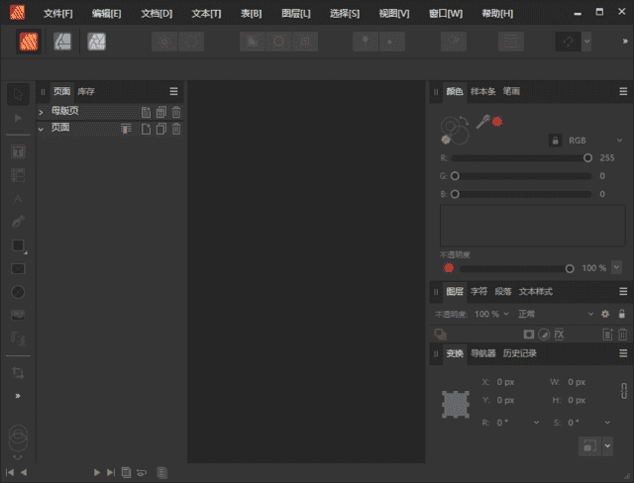Click the R channel slider handle
This screenshot has width=634, height=483.
coord(587,157)
